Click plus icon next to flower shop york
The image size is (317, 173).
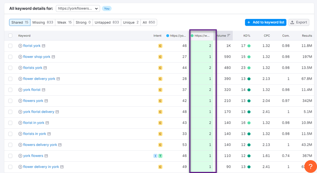(x=20, y=57)
